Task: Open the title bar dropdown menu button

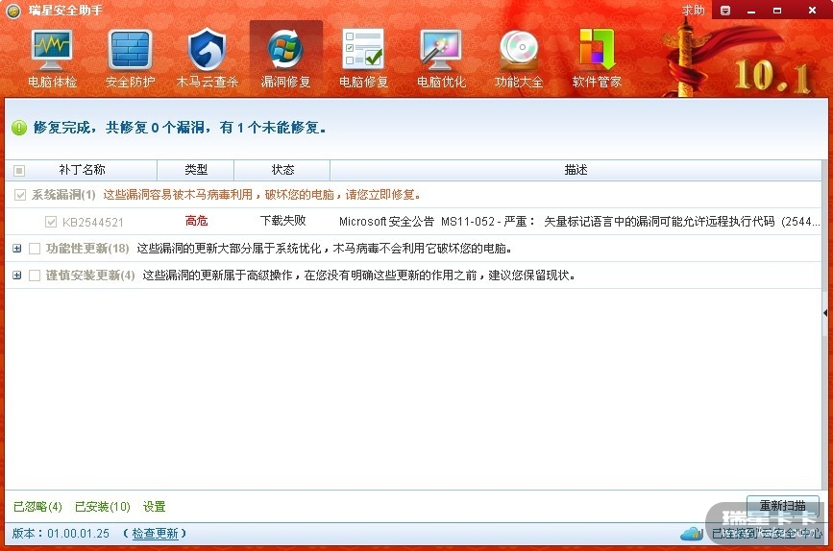Action: pos(725,11)
